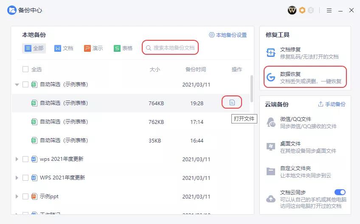Click the 操作 column header
Viewport: 360px width, 224px height.
237,69
